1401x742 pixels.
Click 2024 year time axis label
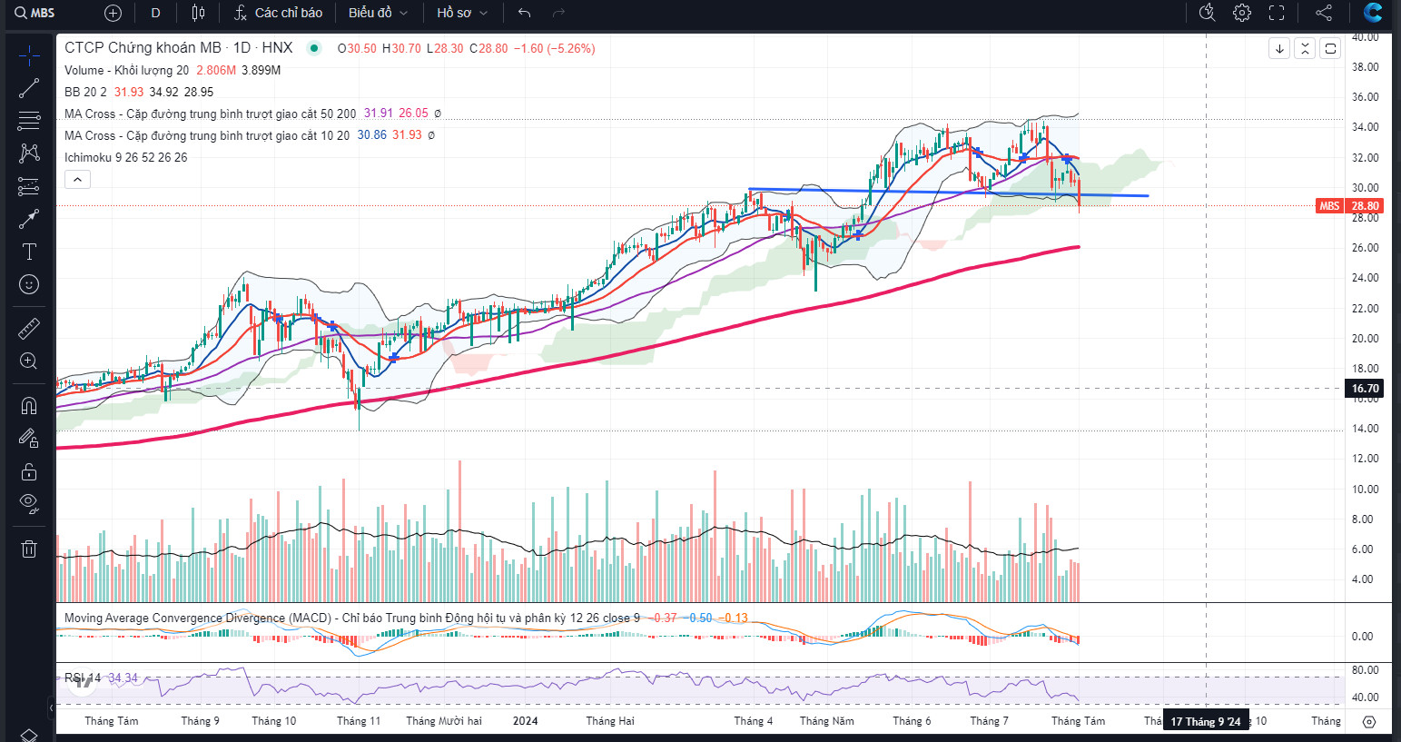(525, 721)
